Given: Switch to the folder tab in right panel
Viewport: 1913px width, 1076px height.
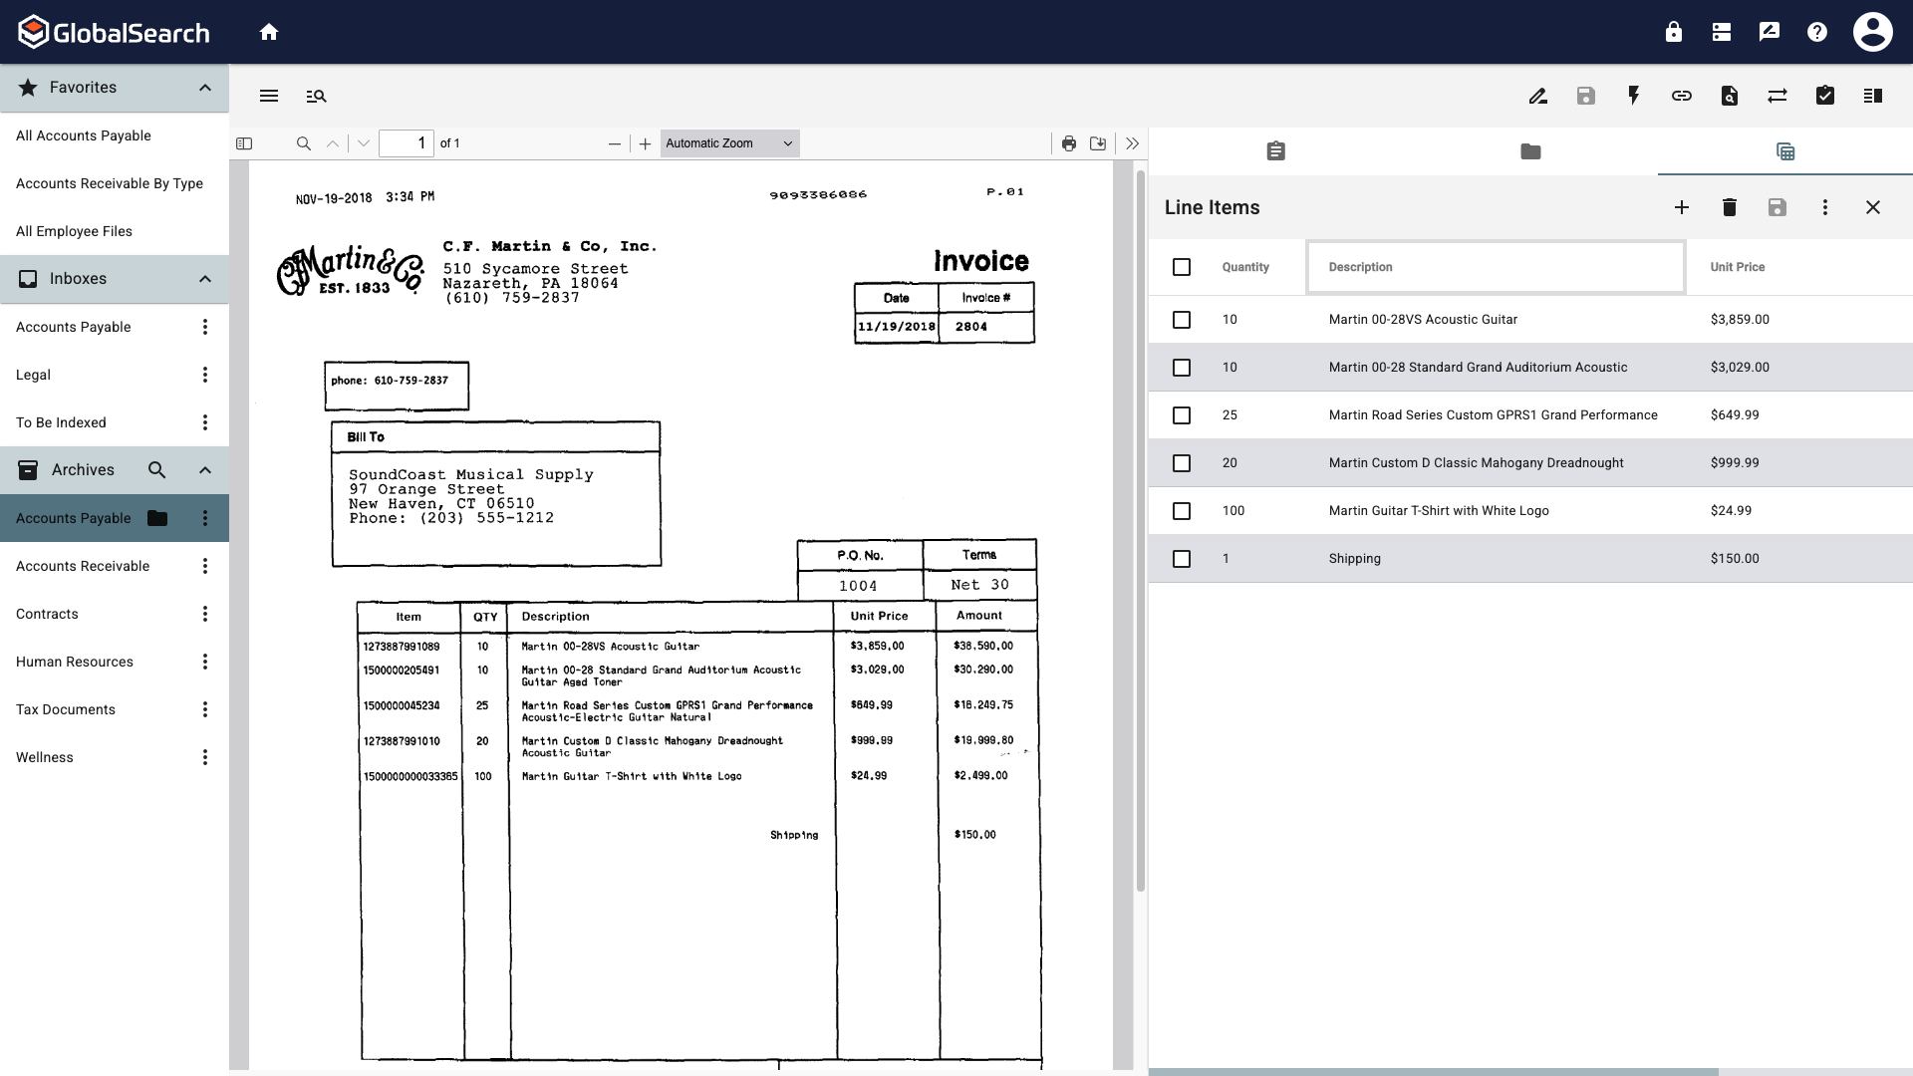Looking at the screenshot, I should (1529, 151).
